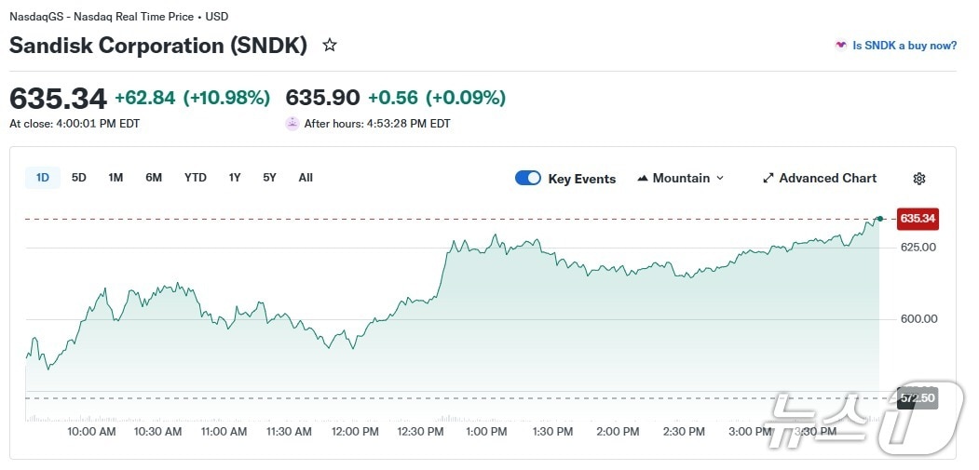The width and height of the screenshot is (979, 470).
Task: Open the 'Is SNDK a buy now?' link
Action: 904,45
